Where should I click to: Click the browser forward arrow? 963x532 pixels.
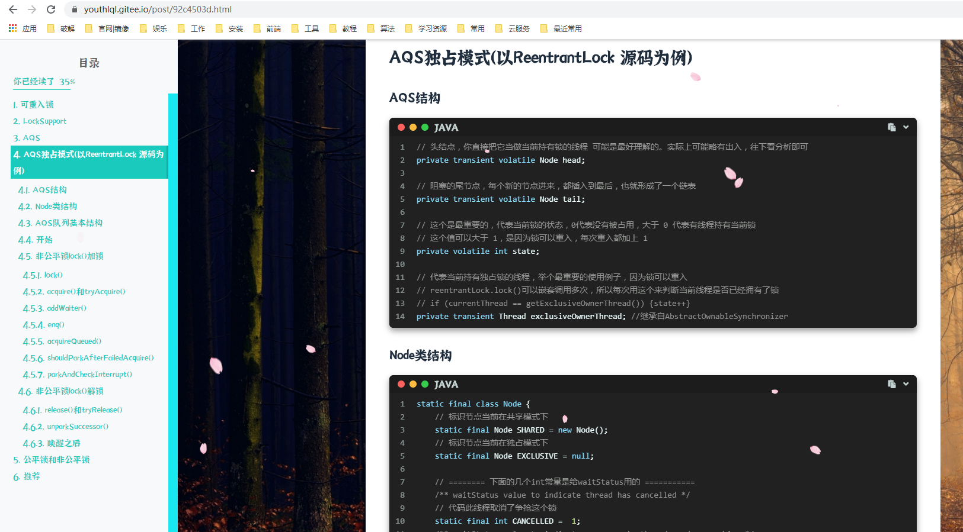pyautogui.click(x=32, y=9)
